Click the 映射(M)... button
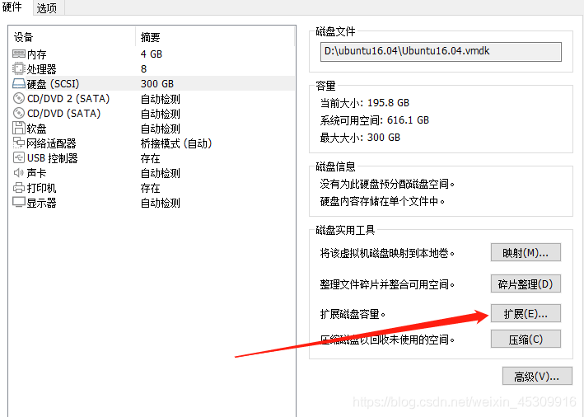584x417 pixels. [x=526, y=253]
